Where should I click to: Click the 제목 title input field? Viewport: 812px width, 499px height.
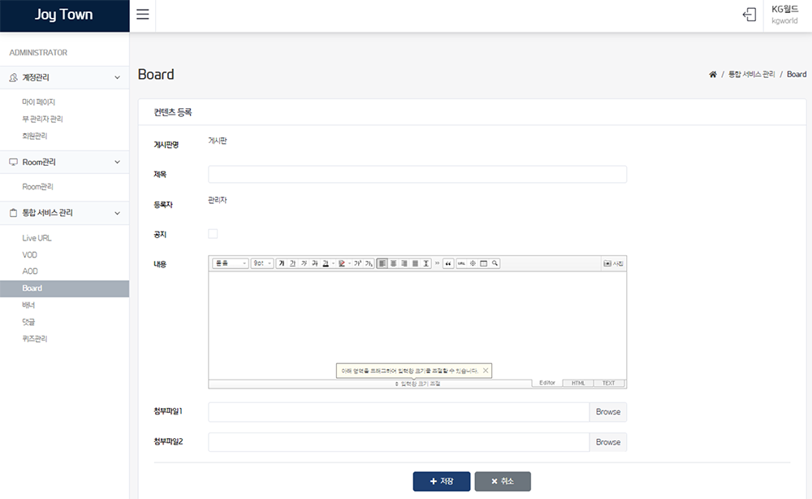coord(417,175)
